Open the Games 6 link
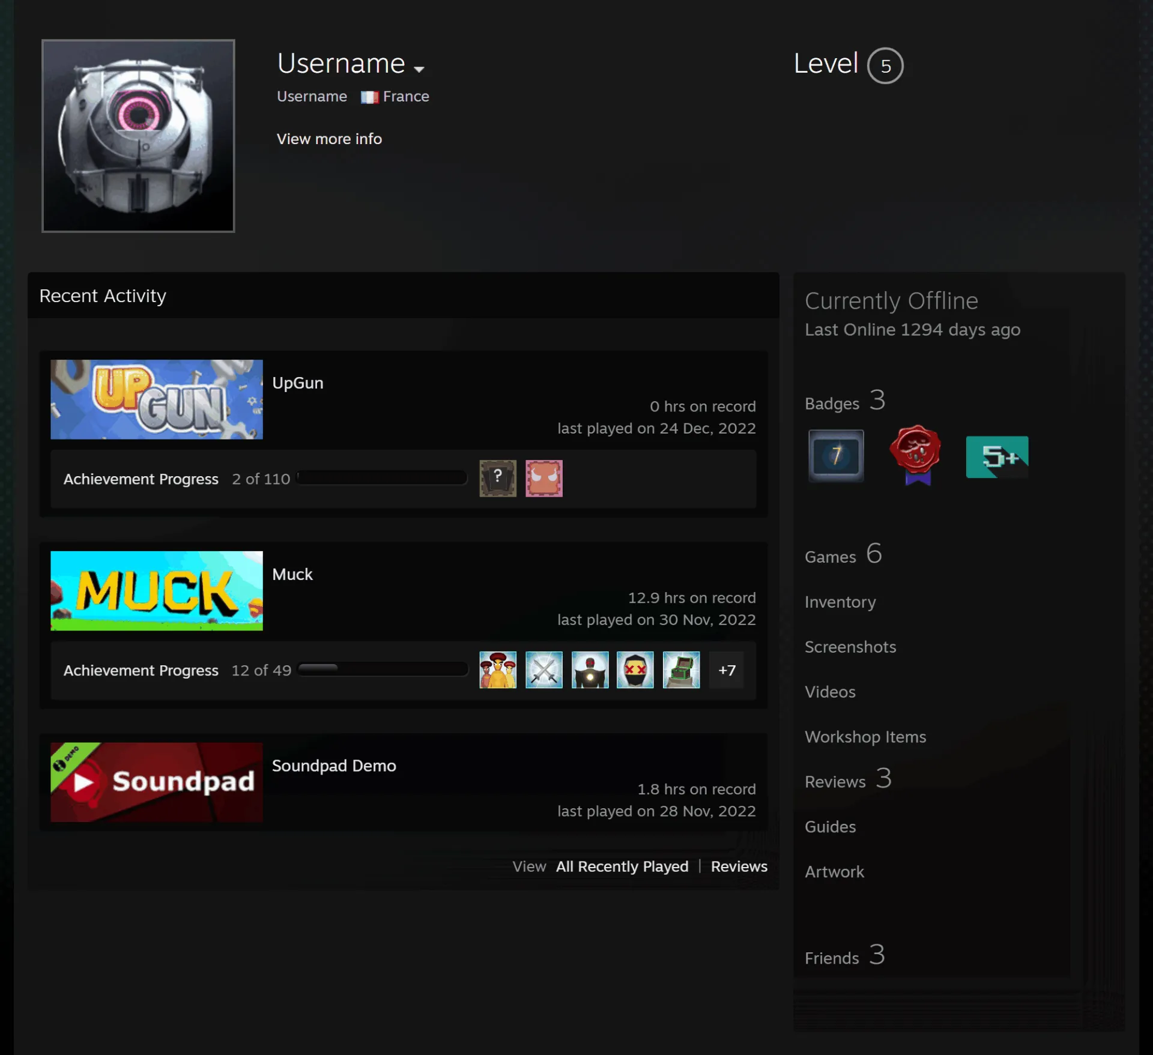 [843, 554]
